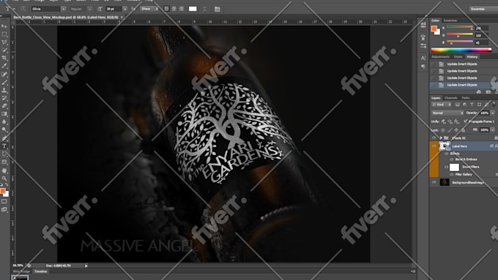Image resolution: width=498 pixels, height=280 pixels.
Task: Select the Gradient tool
Action: [x=4, y=114]
